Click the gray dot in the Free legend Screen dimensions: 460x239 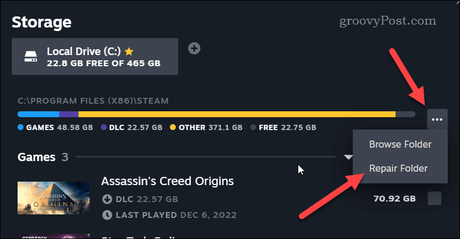point(254,127)
